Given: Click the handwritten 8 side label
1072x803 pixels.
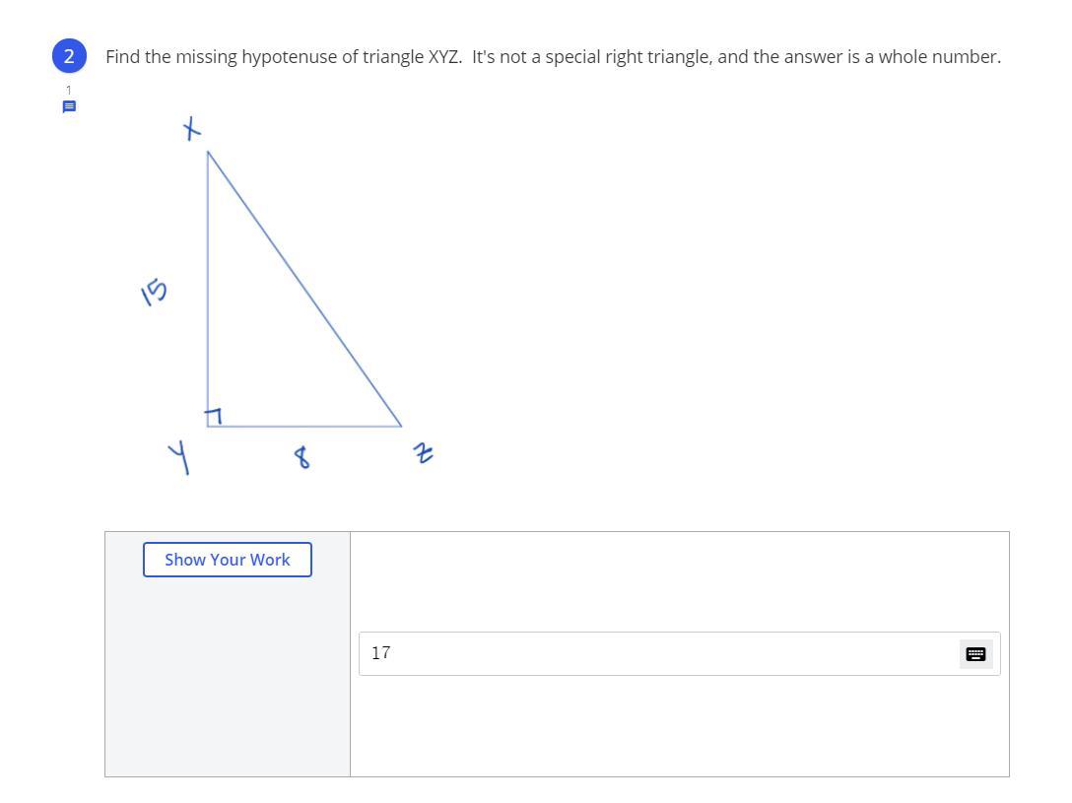Looking at the screenshot, I should click(301, 457).
